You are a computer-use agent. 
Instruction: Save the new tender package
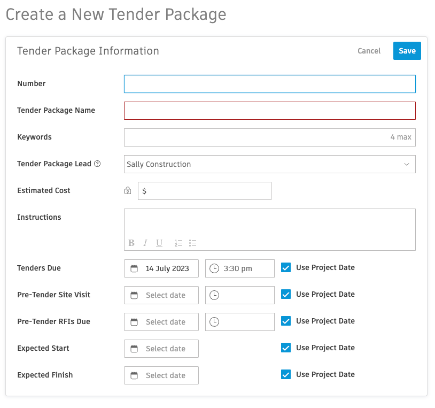(x=407, y=51)
